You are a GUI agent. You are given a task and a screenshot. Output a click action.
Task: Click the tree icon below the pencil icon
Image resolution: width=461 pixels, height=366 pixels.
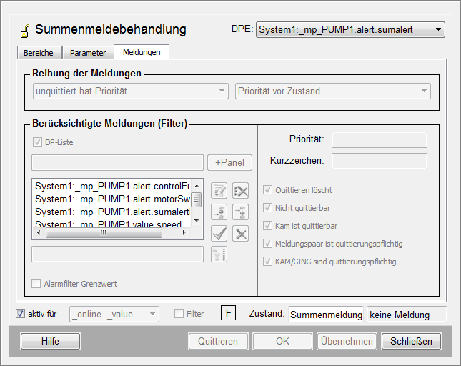coord(220,212)
